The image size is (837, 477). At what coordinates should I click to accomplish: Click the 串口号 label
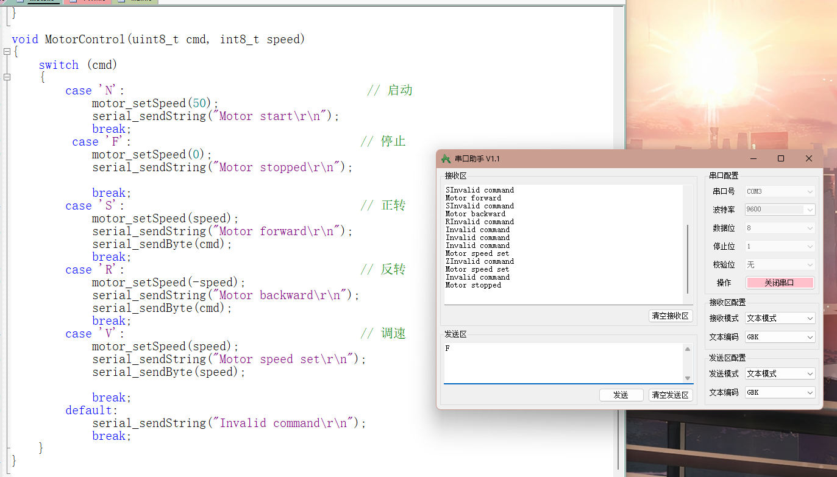[724, 191]
